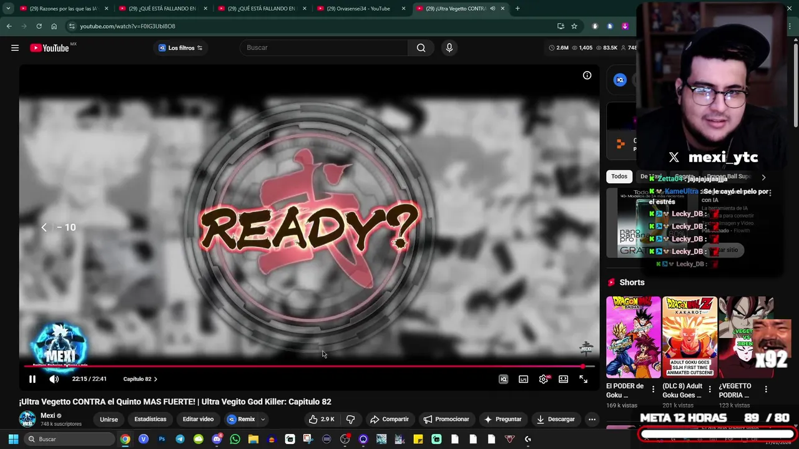Select the Todos filter chip

pos(619,176)
